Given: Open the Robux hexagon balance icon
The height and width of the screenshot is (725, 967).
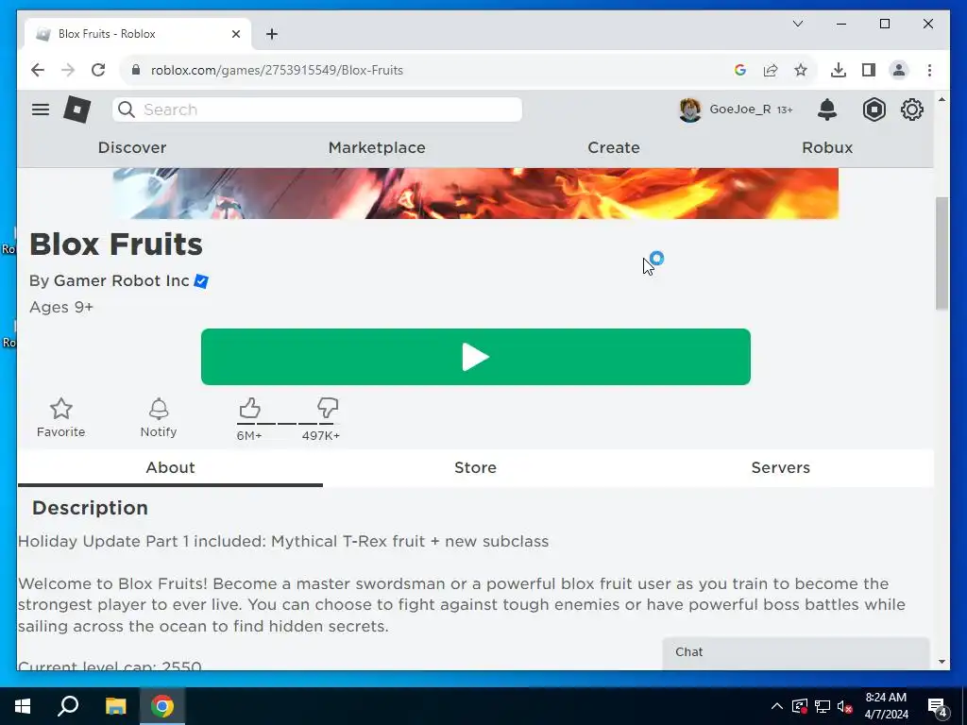Looking at the screenshot, I should 874,110.
